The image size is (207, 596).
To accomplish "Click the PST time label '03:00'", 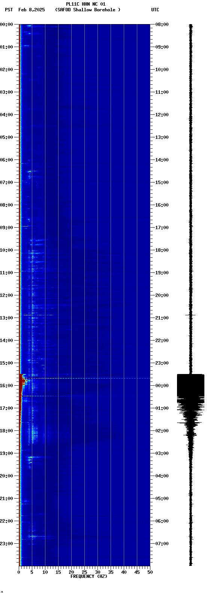I will (6, 92).
